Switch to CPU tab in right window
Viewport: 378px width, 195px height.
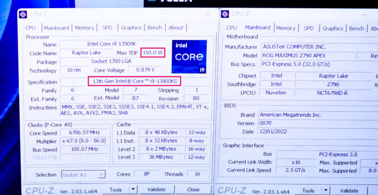coord(232,28)
